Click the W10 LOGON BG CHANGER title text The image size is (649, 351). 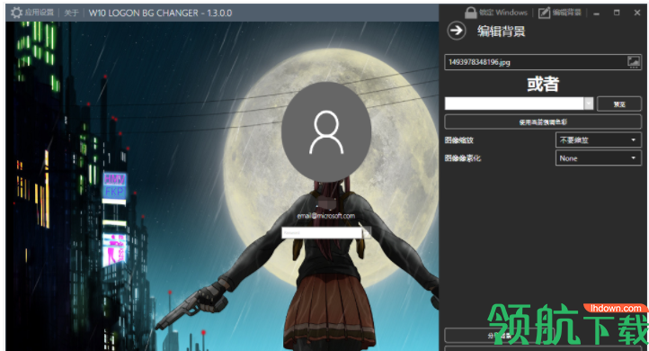pyautogui.click(x=160, y=13)
